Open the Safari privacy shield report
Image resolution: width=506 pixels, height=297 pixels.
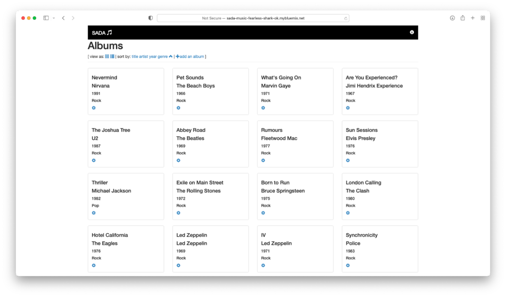(x=150, y=18)
